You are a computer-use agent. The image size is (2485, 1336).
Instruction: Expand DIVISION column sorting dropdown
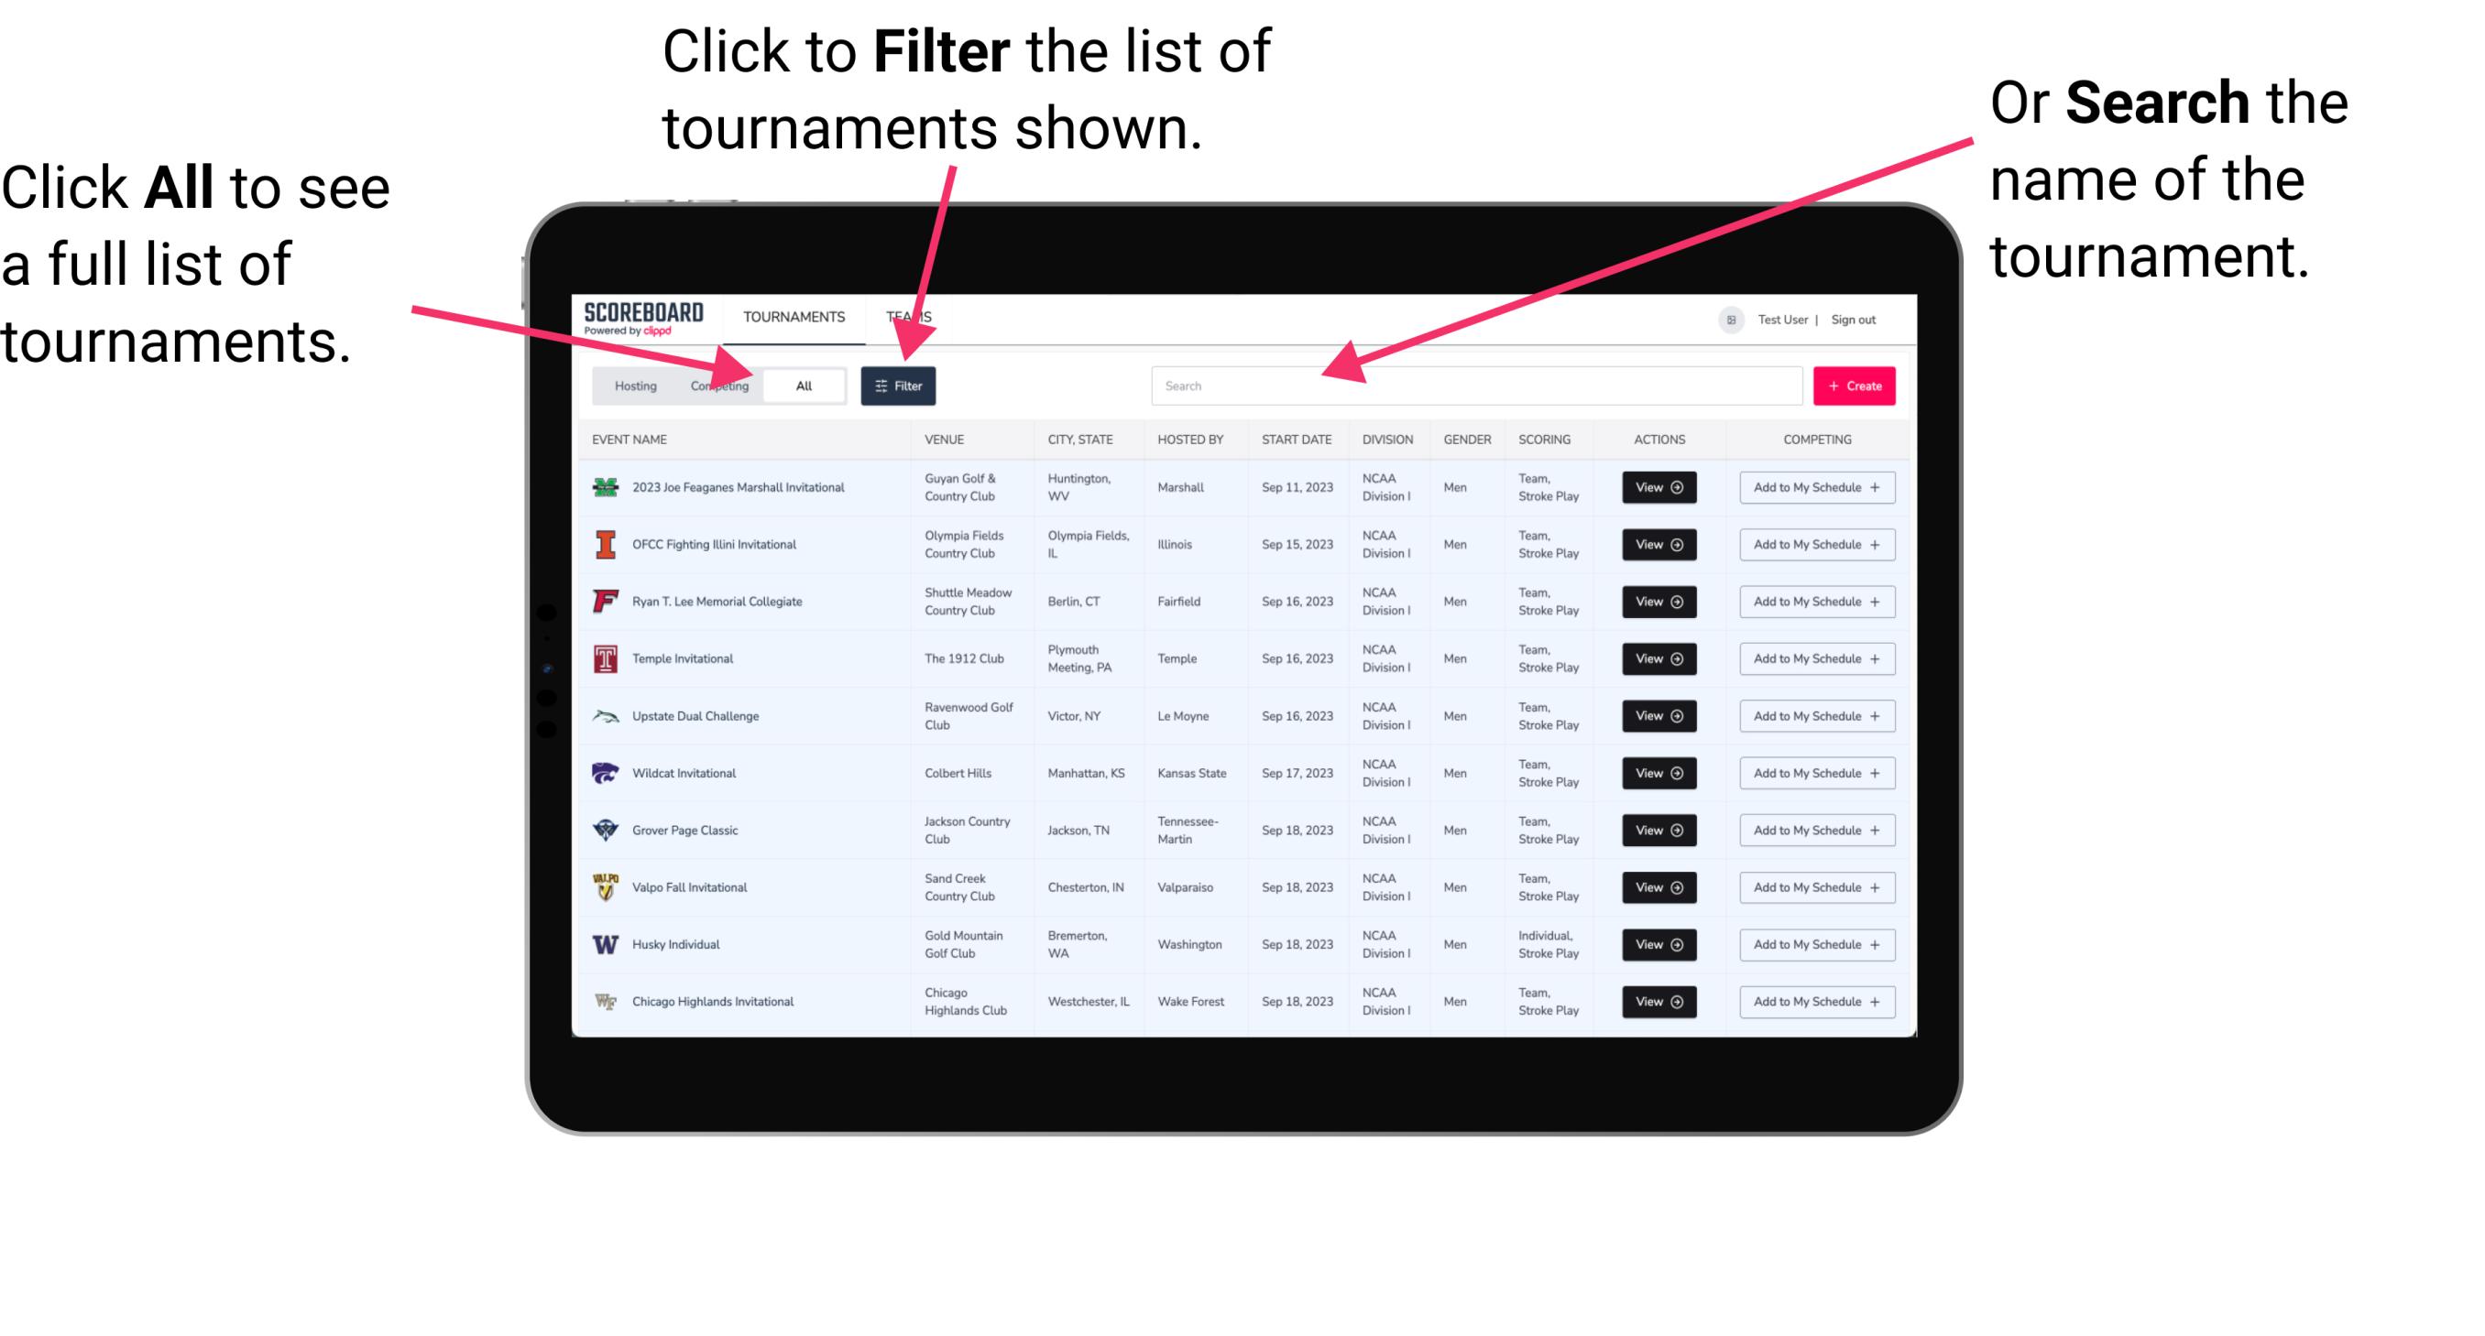[x=1389, y=440]
